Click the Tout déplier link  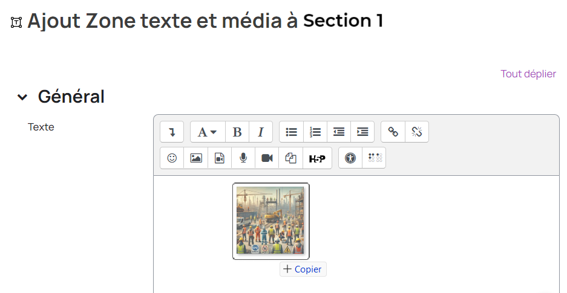tap(528, 74)
